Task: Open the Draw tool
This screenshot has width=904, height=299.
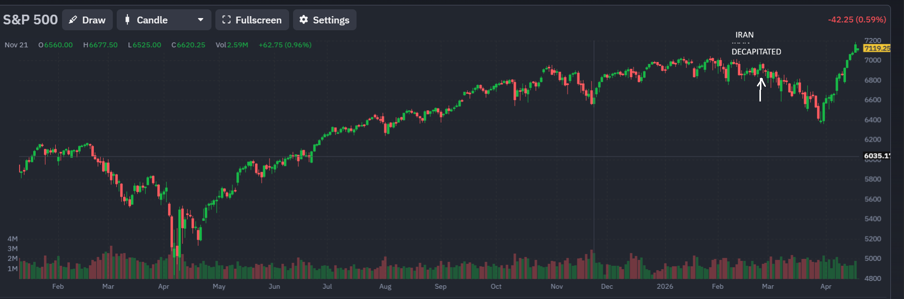Action: [x=87, y=20]
